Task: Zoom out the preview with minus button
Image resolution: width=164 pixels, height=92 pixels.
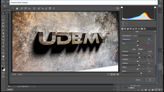Action: [13, 74]
